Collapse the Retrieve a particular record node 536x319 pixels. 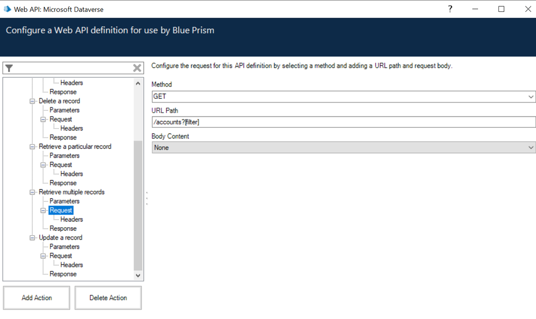(33, 147)
